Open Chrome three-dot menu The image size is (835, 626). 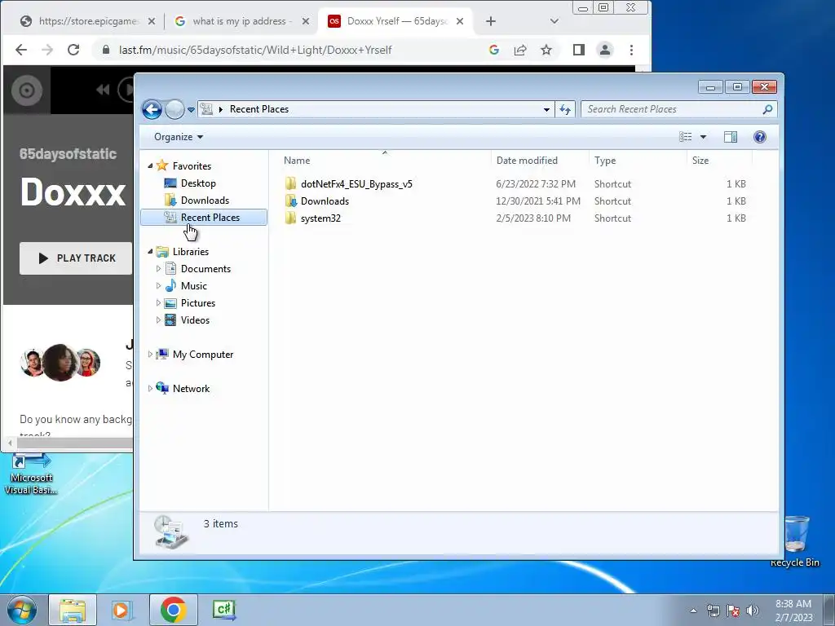click(632, 50)
